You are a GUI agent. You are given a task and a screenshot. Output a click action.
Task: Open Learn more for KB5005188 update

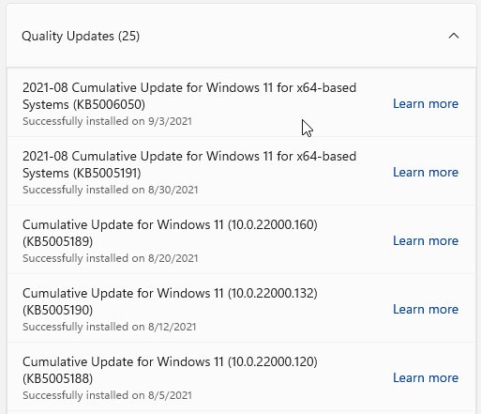click(x=426, y=378)
